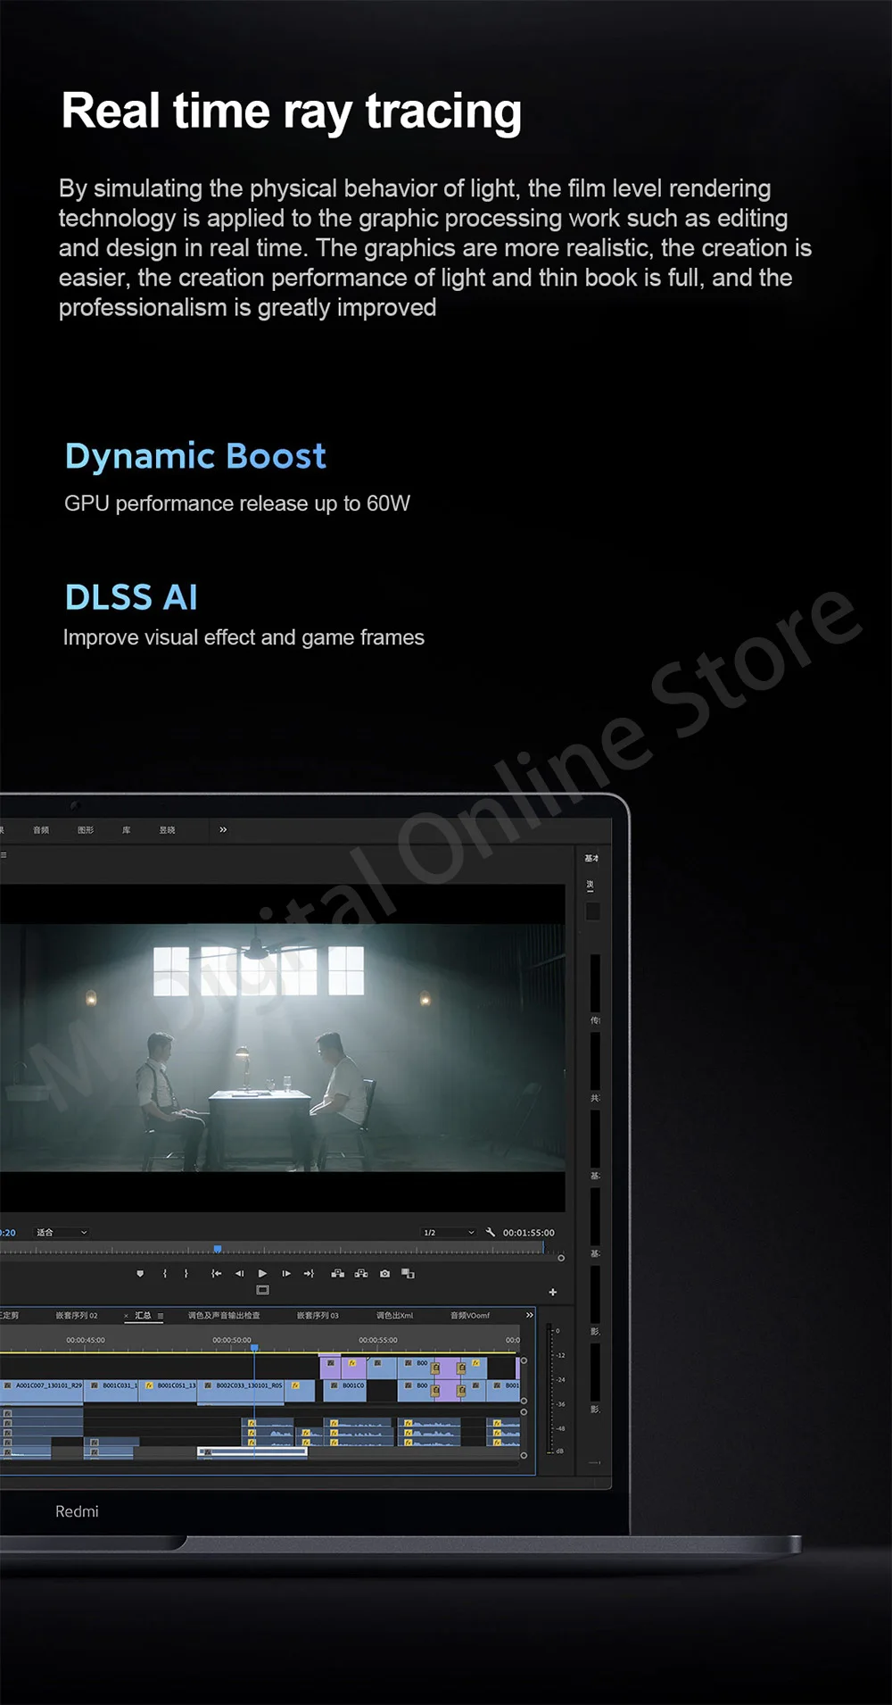
Task: Click the Lift icon in transport bar
Action: pos(337,1274)
